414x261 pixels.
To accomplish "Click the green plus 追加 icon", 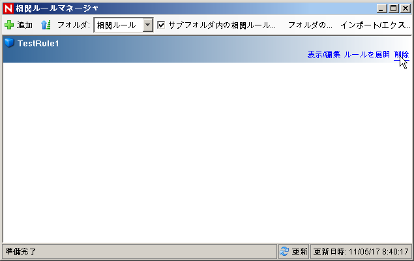I will point(8,25).
